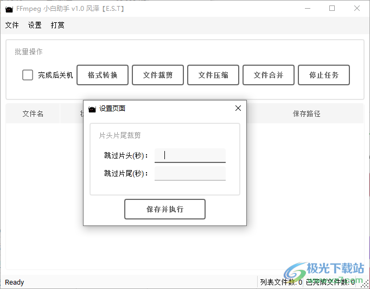Click the 批量操作 group label
Image resolution: width=370 pixels, height=289 pixels.
click(29, 52)
